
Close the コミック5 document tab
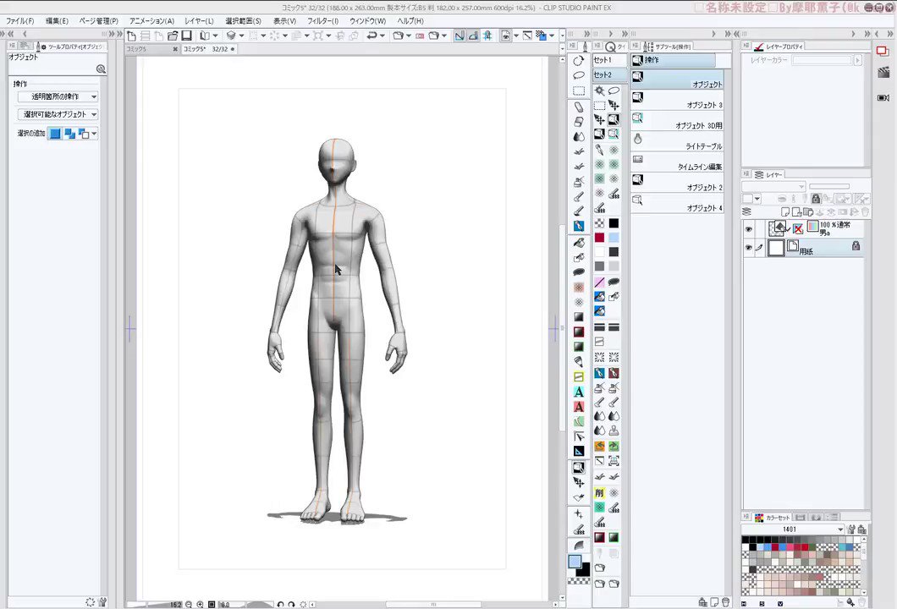click(x=175, y=49)
